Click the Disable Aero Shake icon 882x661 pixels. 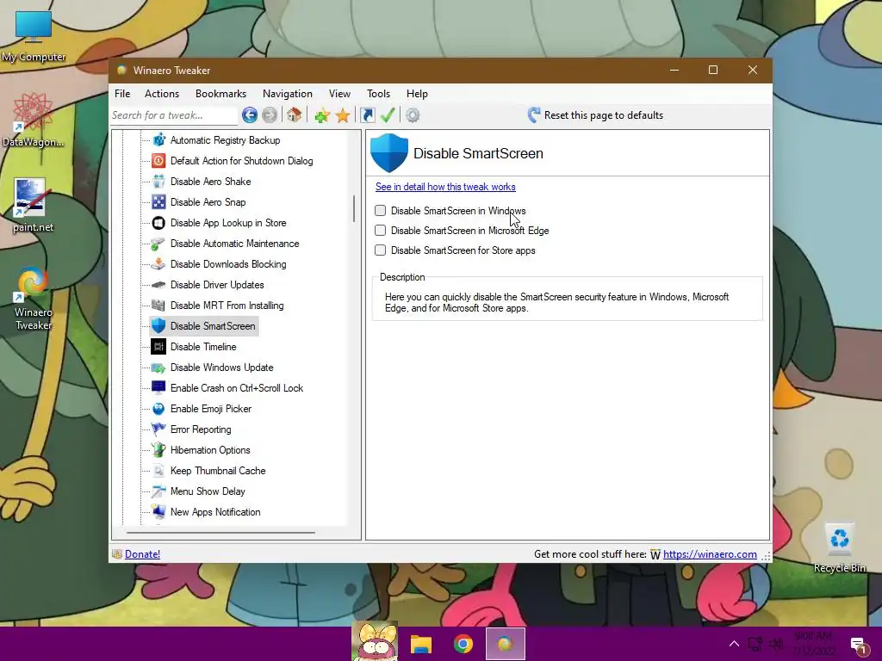(x=158, y=182)
